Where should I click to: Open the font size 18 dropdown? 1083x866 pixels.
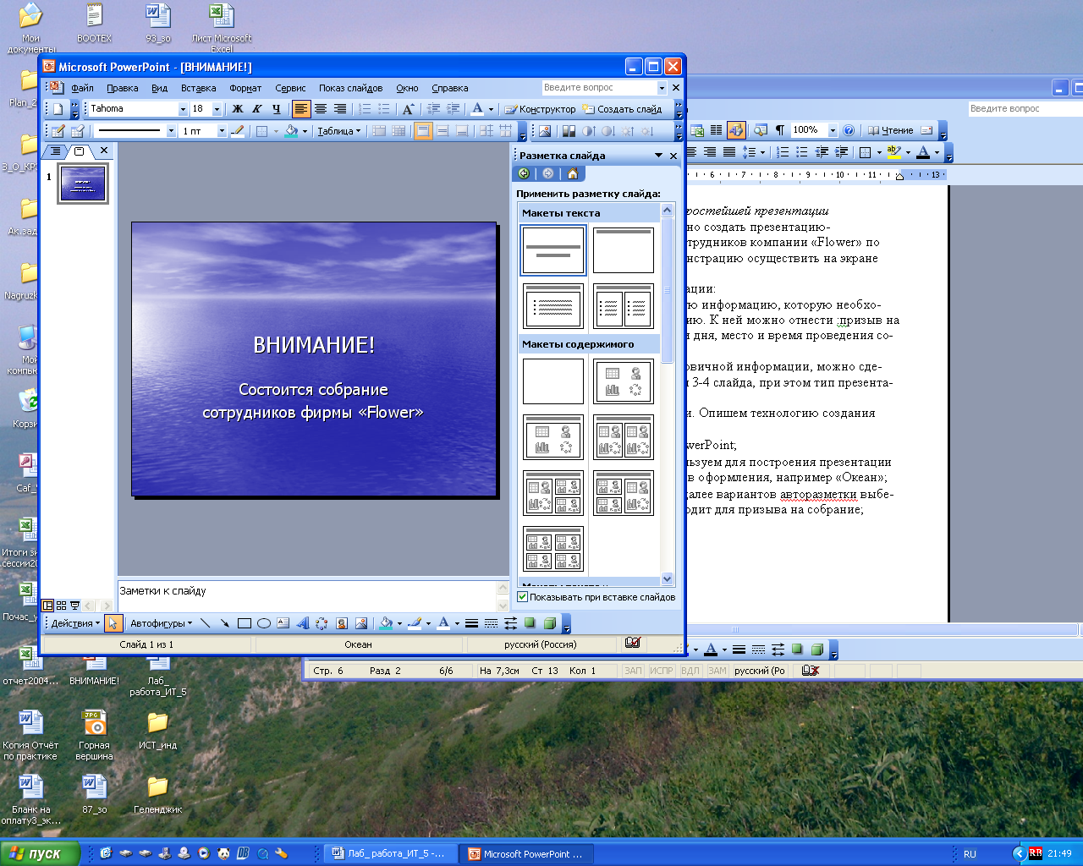click(x=217, y=109)
